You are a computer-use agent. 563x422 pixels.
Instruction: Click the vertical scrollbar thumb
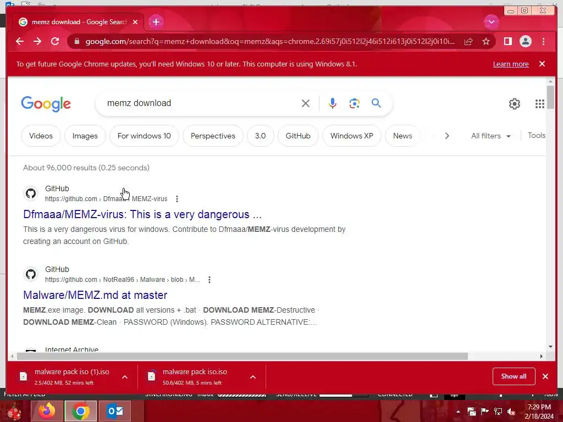click(550, 97)
